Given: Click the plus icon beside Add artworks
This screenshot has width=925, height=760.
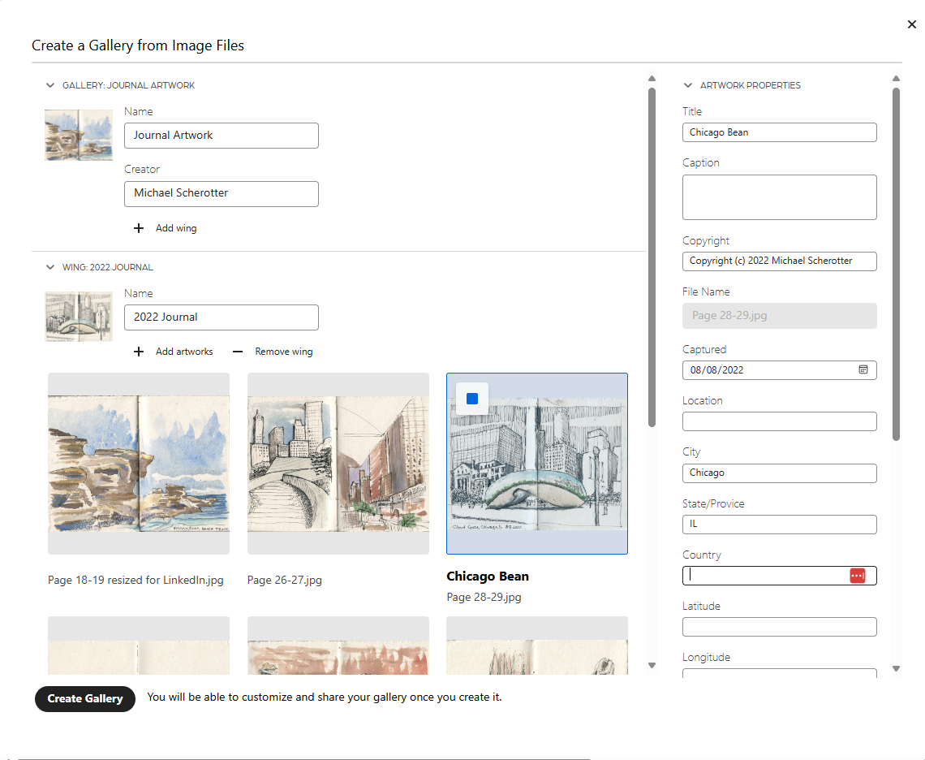Looking at the screenshot, I should tap(139, 352).
